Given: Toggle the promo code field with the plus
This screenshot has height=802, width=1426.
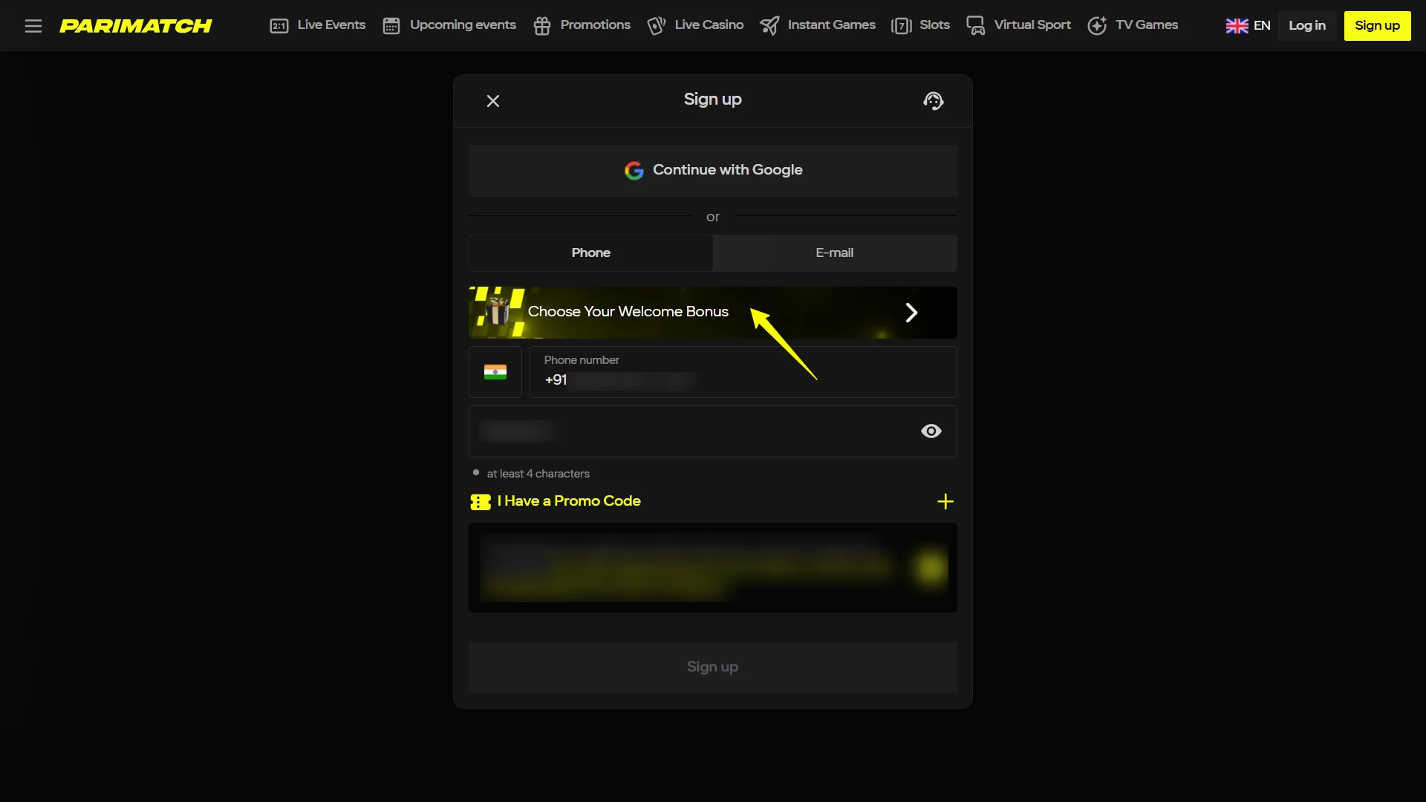Looking at the screenshot, I should click(945, 501).
